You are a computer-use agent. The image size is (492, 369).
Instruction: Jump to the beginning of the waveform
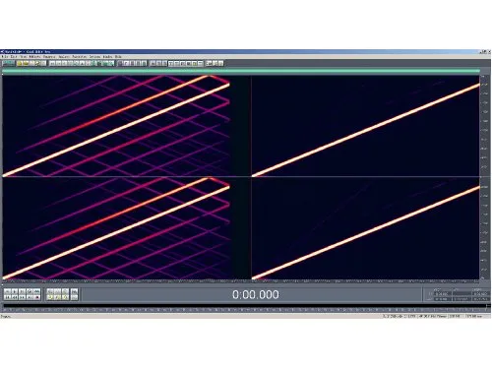click(7, 297)
